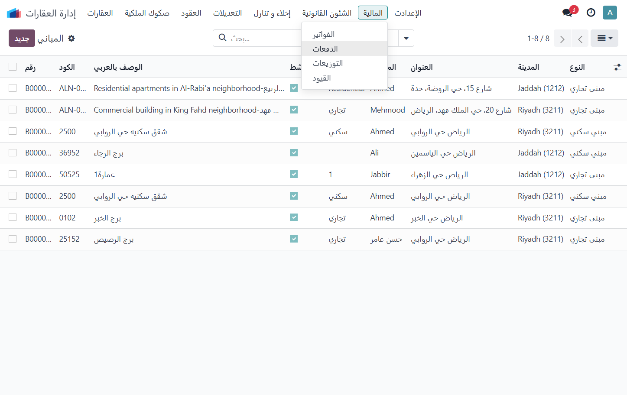Open the الإعدادت menu
Screen dimensions: 627x395
click(408, 13)
